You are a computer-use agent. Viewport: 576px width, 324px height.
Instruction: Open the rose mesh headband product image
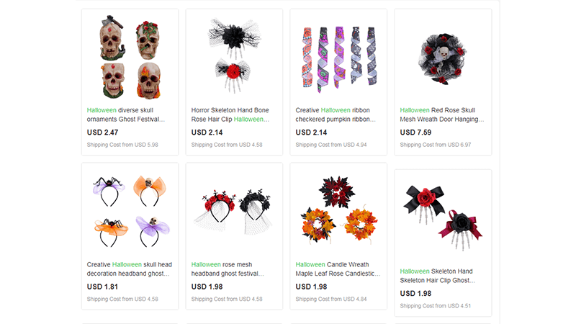[x=234, y=212]
